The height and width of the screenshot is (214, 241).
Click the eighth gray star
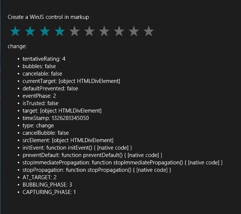(x=119, y=31)
